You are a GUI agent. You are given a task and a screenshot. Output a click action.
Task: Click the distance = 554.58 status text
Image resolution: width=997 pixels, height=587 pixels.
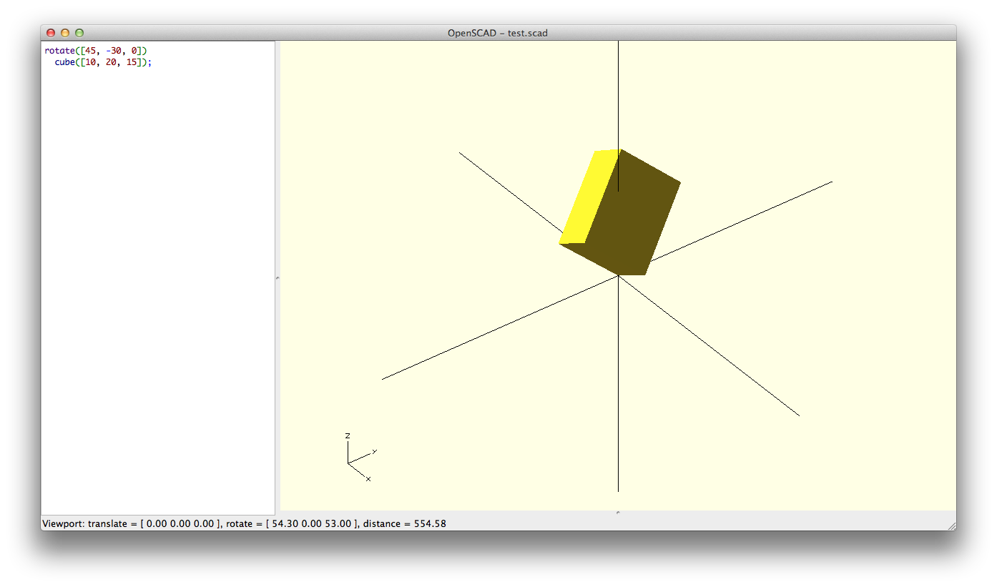click(404, 524)
